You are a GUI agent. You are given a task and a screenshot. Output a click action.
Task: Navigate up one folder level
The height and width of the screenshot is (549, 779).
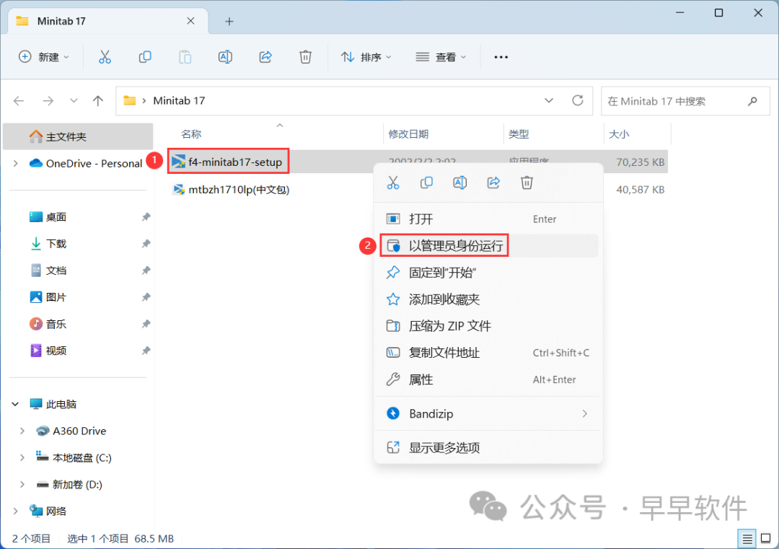98,101
